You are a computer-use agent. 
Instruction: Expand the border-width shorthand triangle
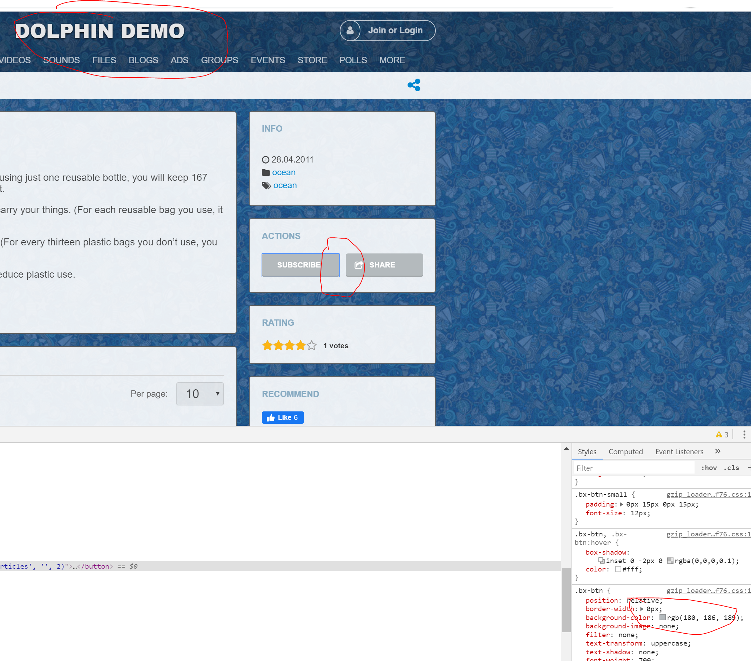tap(642, 609)
